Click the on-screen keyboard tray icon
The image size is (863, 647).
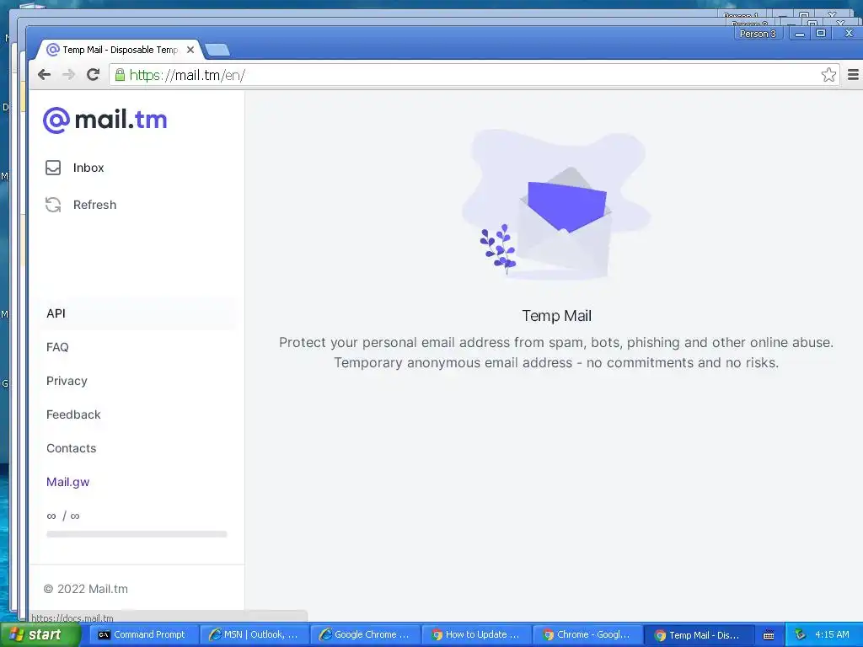pyautogui.click(x=769, y=635)
